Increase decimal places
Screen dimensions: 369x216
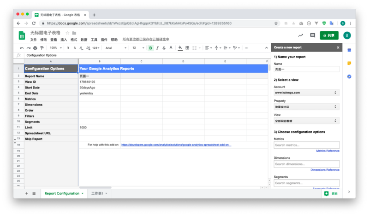tap(88, 48)
